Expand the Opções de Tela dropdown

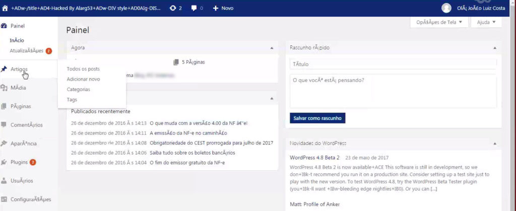pos(439,22)
